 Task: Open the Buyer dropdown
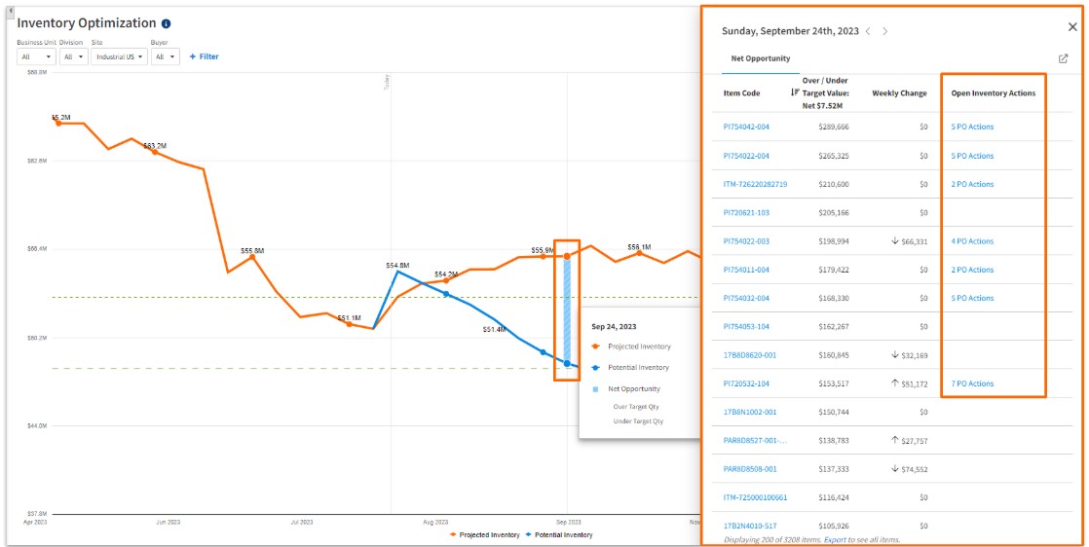pyautogui.click(x=166, y=56)
